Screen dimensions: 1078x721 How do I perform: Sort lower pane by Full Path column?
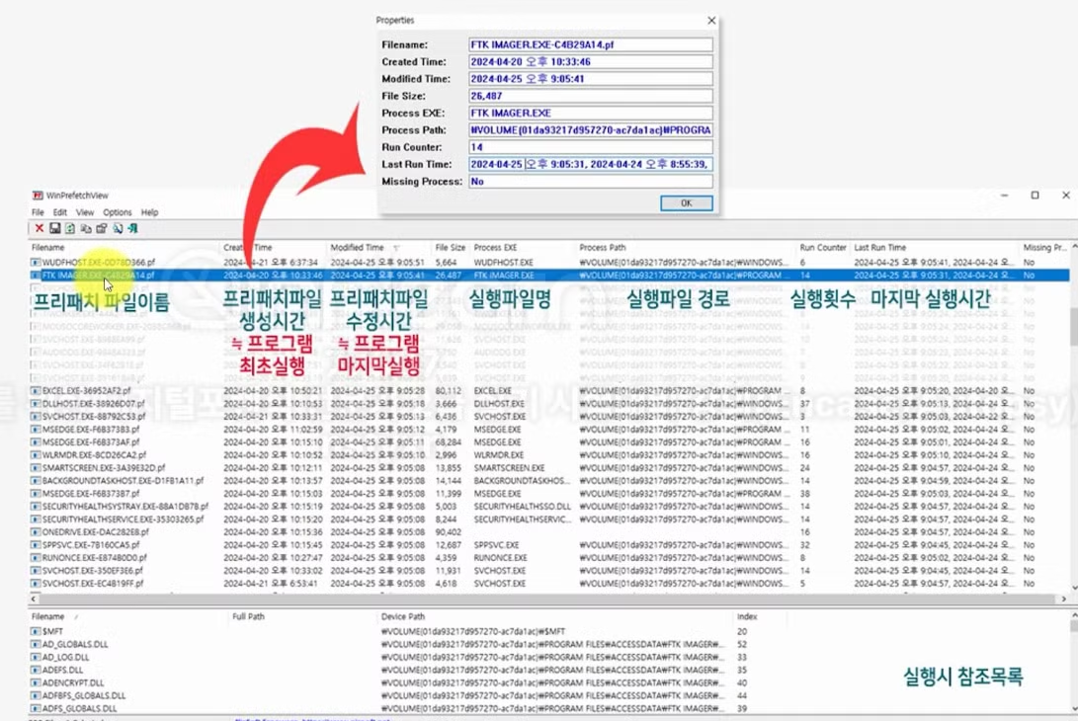pos(302,617)
